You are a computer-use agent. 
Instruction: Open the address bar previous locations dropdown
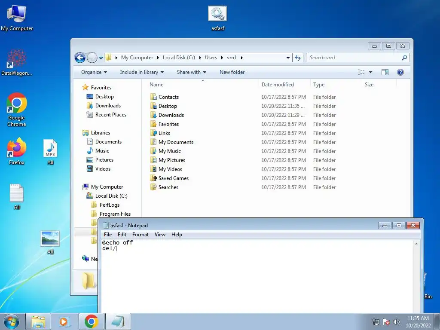[x=288, y=58]
